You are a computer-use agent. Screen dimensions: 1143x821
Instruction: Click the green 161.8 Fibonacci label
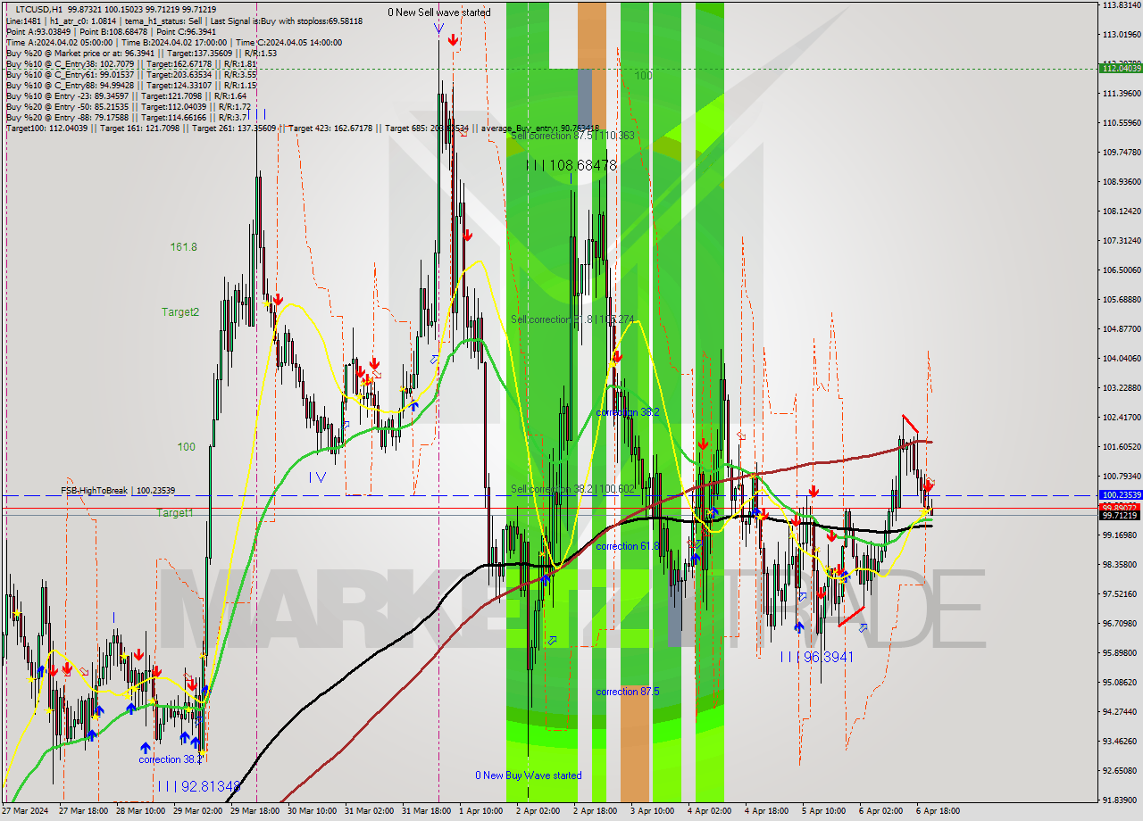pyautogui.click(x=184, y=247)
